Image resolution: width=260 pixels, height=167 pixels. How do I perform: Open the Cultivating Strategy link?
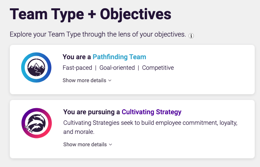pos(152,112)
